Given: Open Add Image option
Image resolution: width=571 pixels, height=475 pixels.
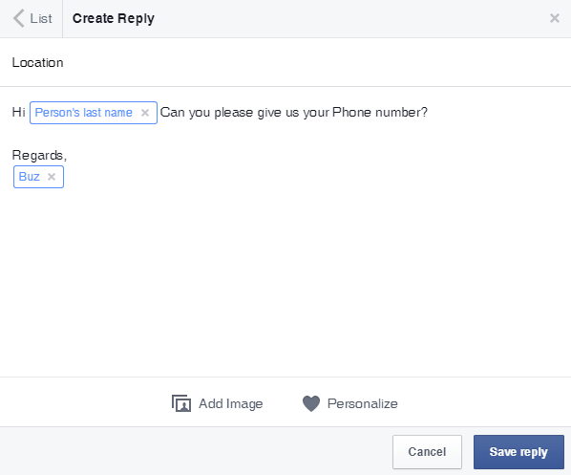Looking at the screenshot, I should click(218, 403).
